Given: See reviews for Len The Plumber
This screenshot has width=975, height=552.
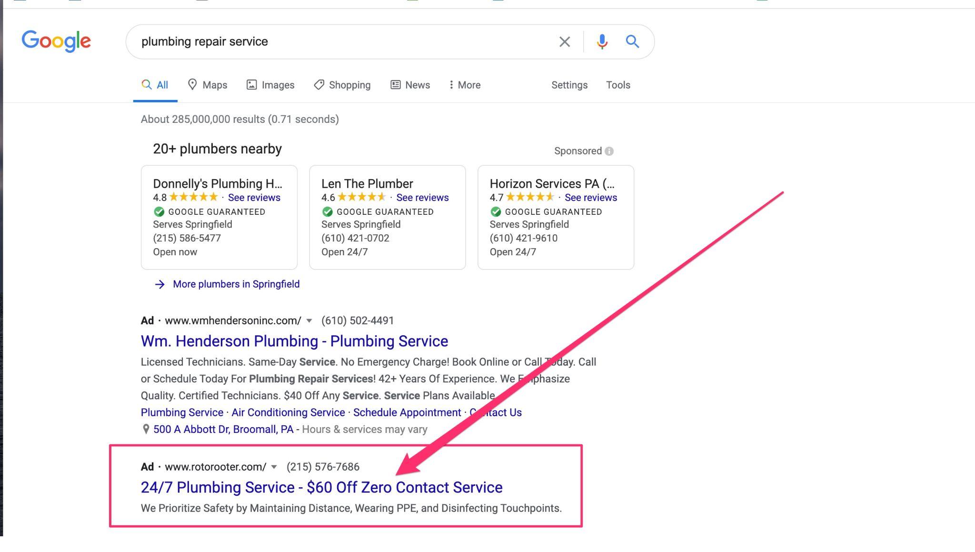Looking at the screenshot, I should (x=422, y=197).
